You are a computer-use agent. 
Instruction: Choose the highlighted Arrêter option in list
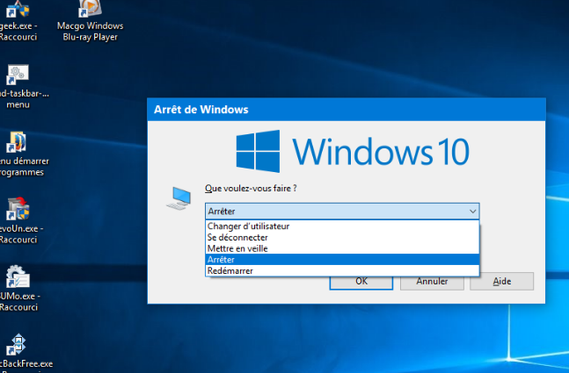point(342,259)
